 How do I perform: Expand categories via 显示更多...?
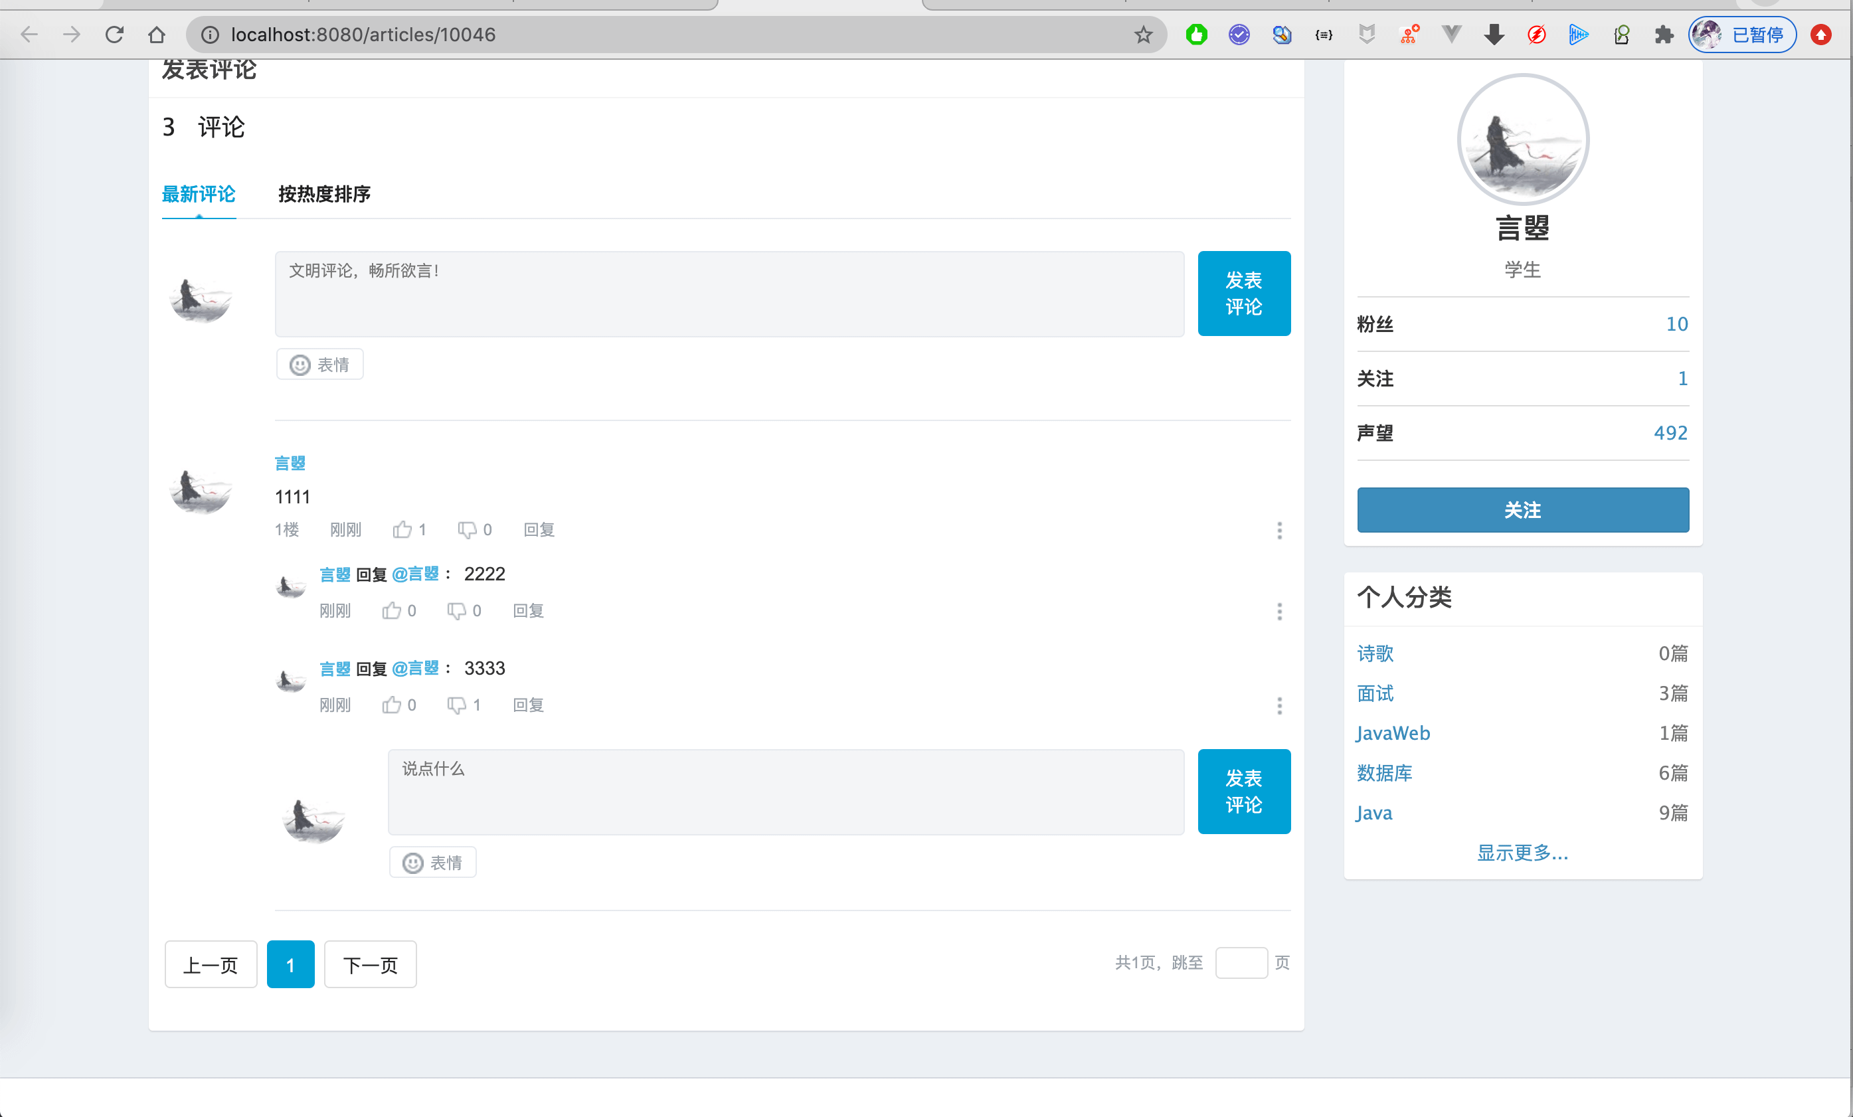point(1522,852)
